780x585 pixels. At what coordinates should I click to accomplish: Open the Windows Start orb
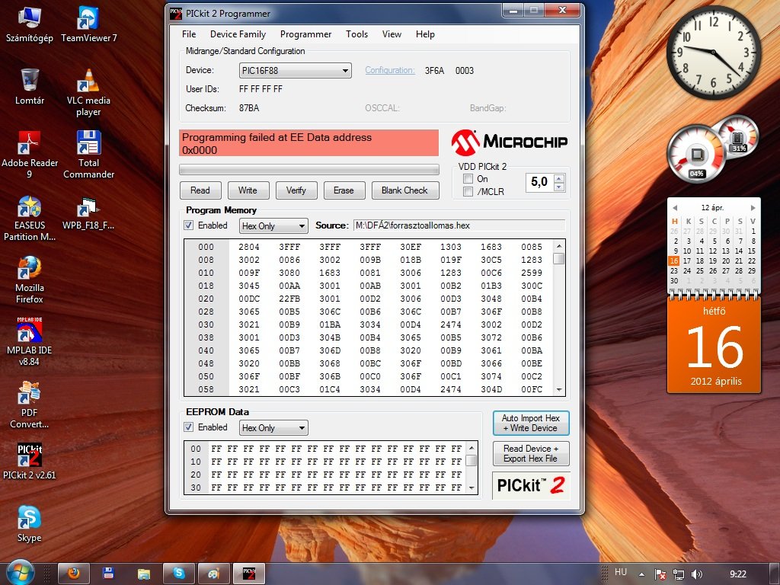pos(19,573)
